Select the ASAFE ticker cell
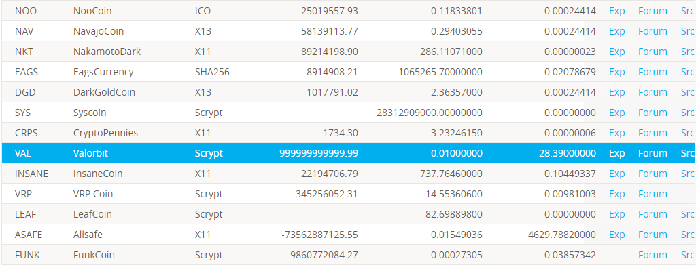Screen dimensions: 696x265 pos(29,235)
